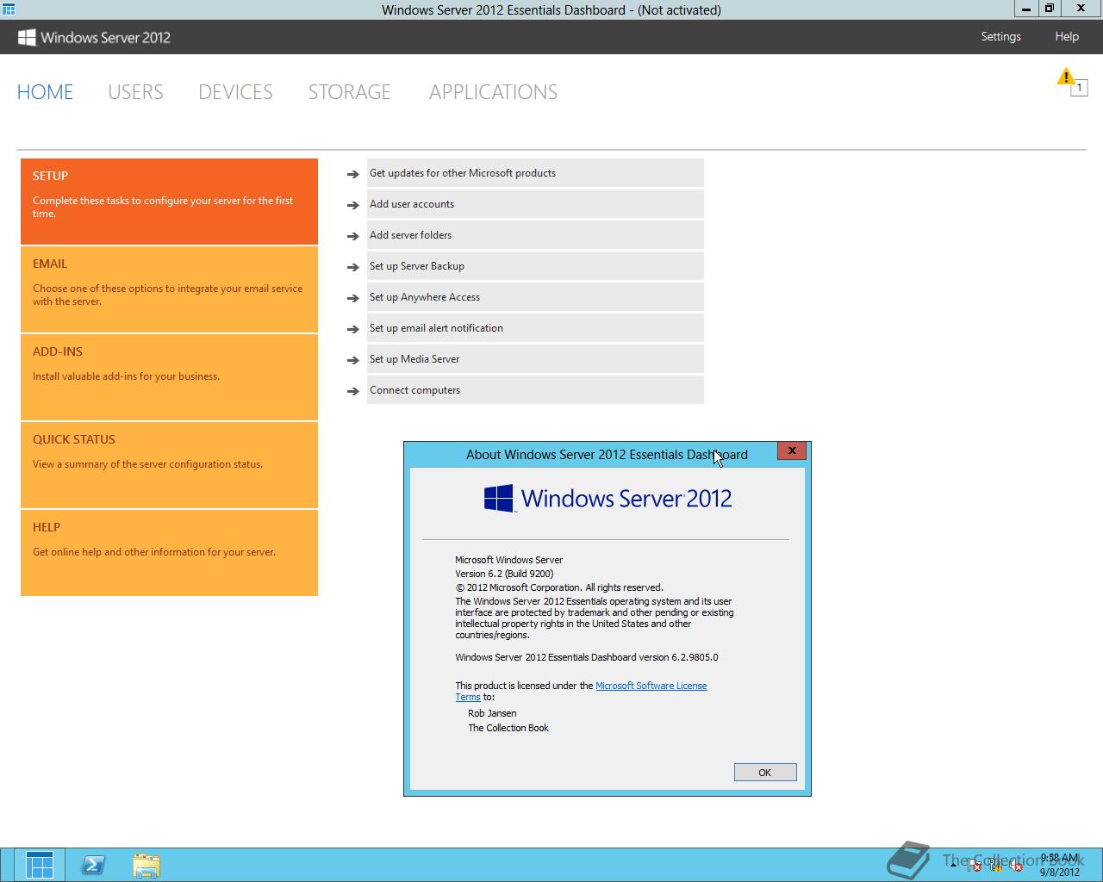Click Set up email alert notification task
Viewport: 1103px width, 882px height.
535,328
